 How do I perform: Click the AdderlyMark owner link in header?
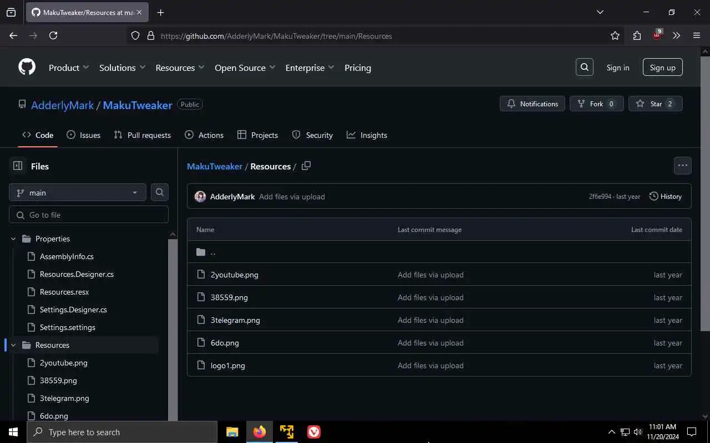tap(62, 105)
